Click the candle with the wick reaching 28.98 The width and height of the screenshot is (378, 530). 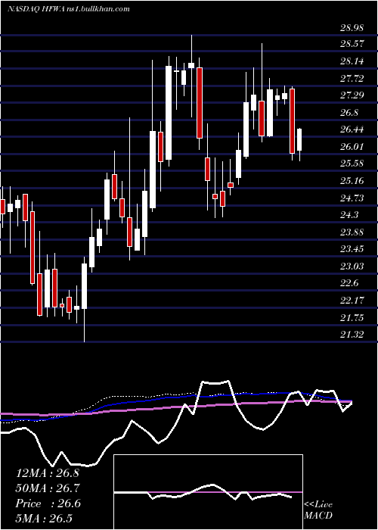[191, 76]
